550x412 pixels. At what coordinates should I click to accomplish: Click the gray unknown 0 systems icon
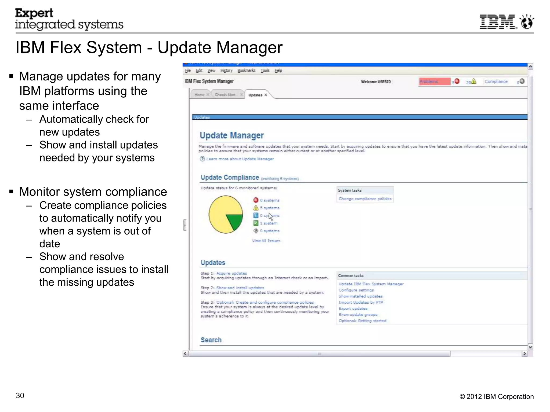tap(256, 231)
